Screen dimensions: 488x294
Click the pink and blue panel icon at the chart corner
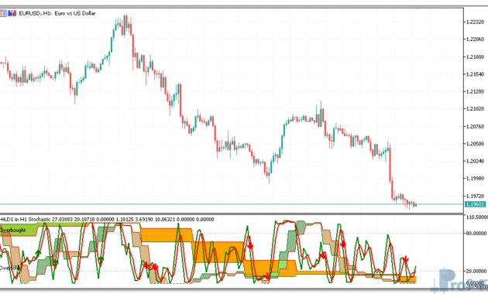click(x=3, y=13)
